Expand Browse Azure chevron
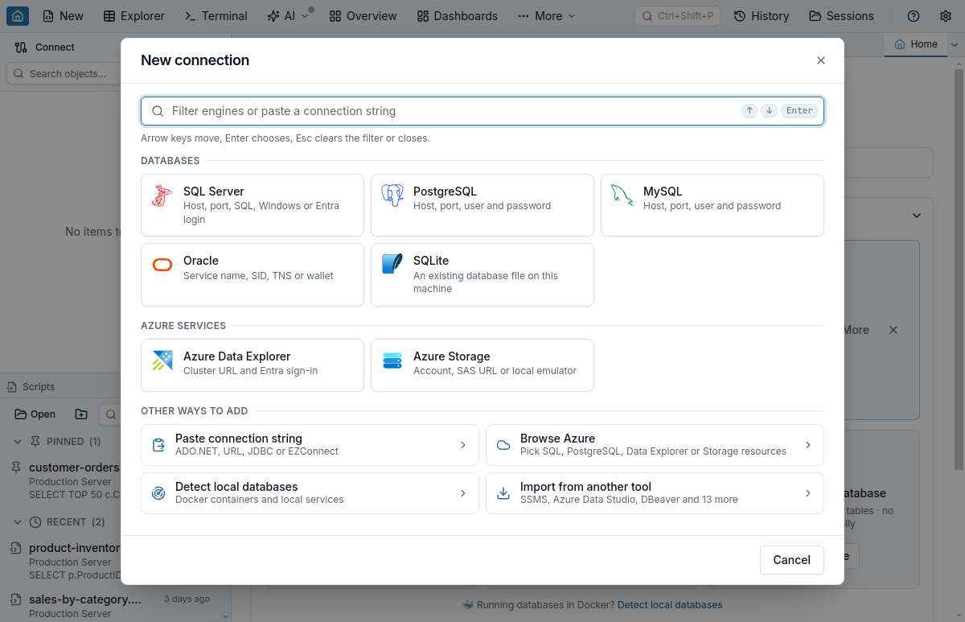Viewport: 965px width, 622px height. click(x=808, y=445)
